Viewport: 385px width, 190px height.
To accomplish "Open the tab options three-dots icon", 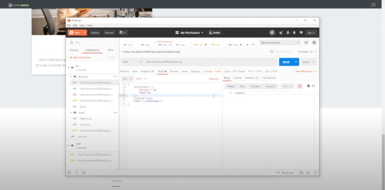I will 253,45.
